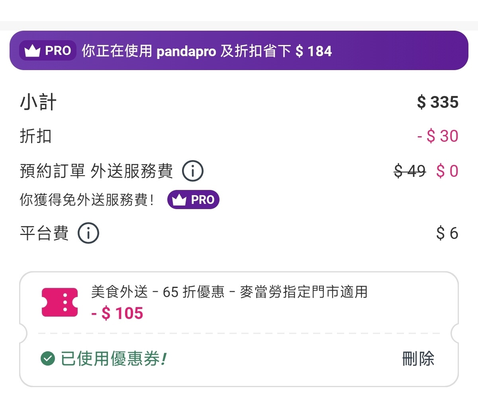Image resolution: width=478 pixels, height=413 pixels.
Task: Click the - $ 30 discount amount
Action: (437, 136)
